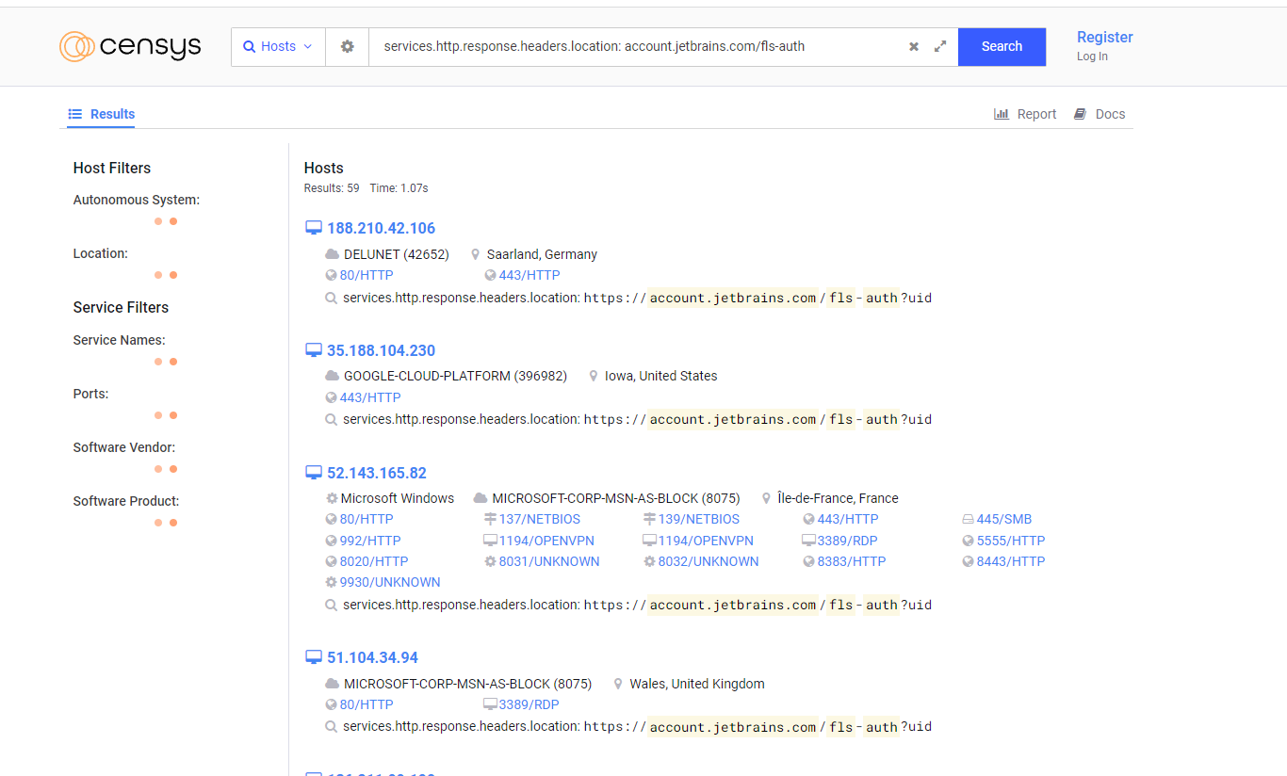Click the 'Service Names:' filter label
Viewport: 1287px width, 776px height.
[120, 340]
